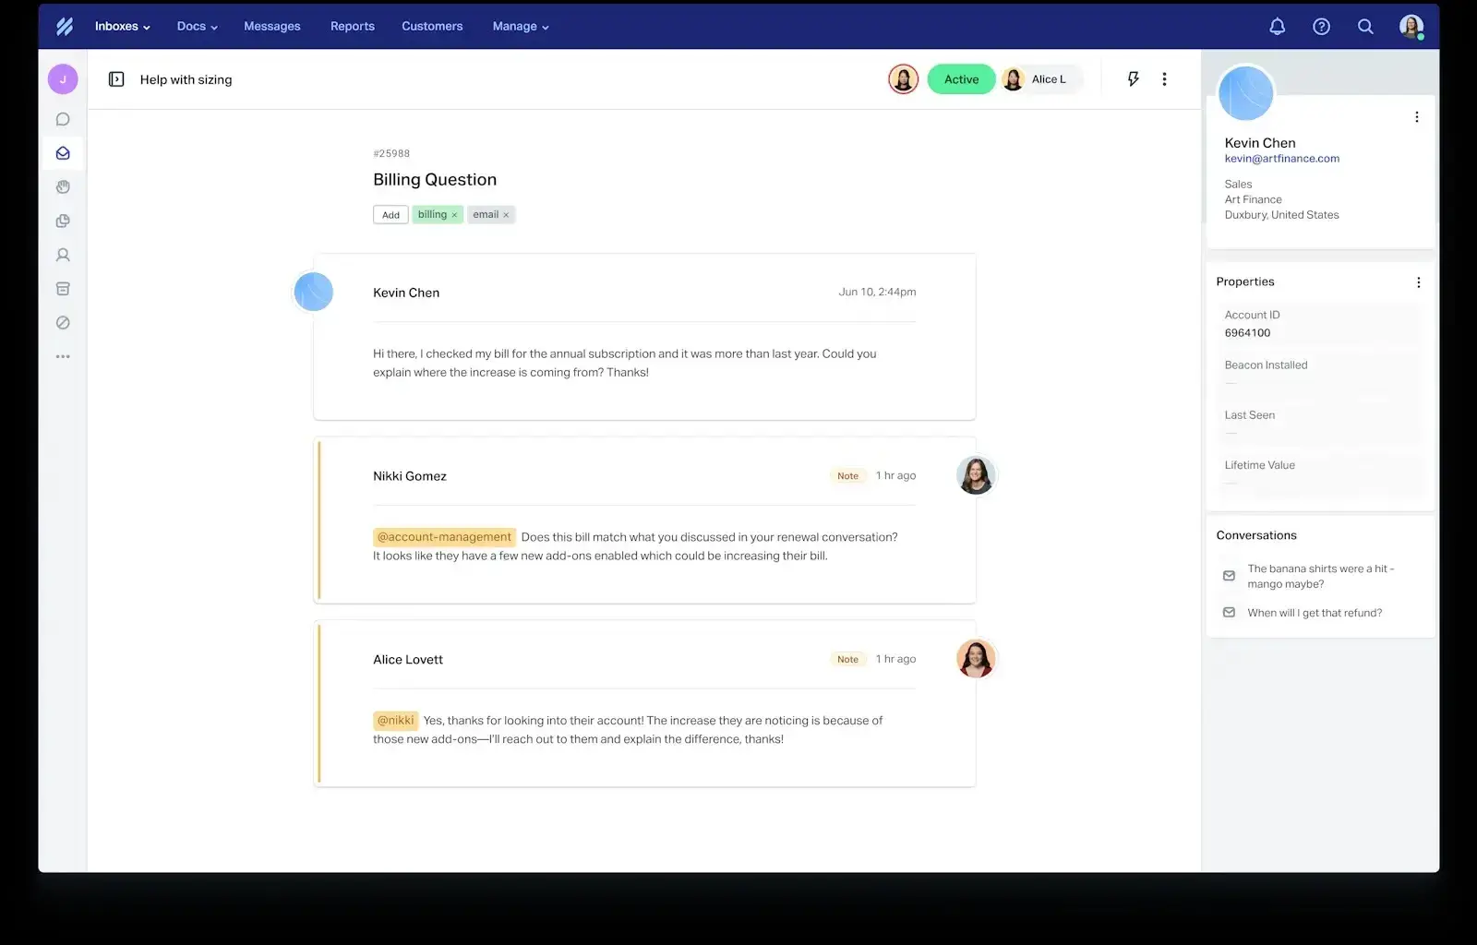This screenshot has height=945, width=1477.
Task: Expand the Manage dropdown
Action: coord(521,27)
